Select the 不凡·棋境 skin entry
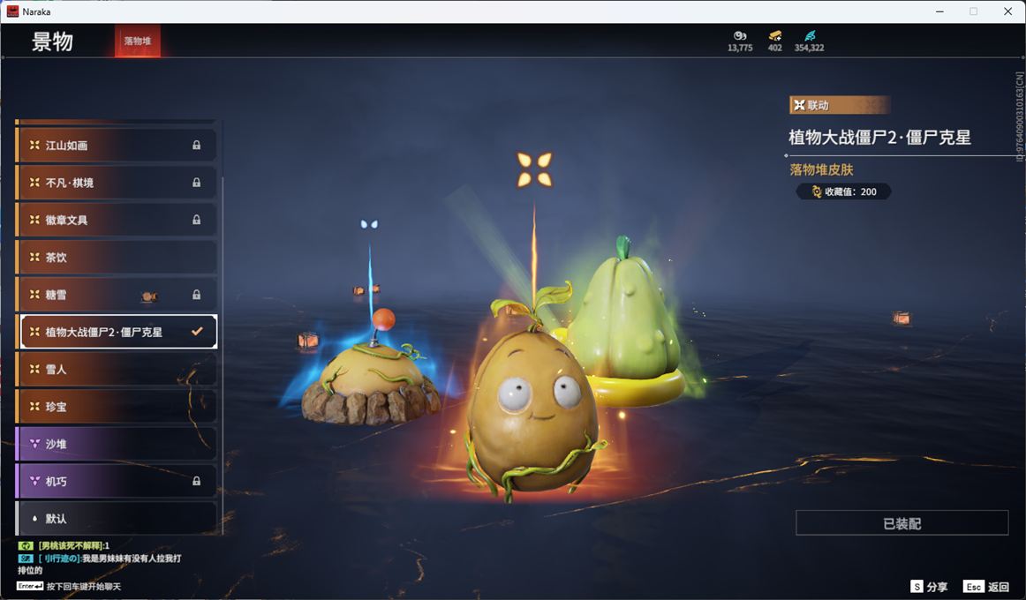Screen dimensions: 1026x600 117,183
